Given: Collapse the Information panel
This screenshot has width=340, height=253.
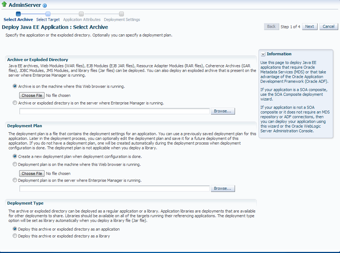Looking at the screenshot, I should (x=263, y=54).
